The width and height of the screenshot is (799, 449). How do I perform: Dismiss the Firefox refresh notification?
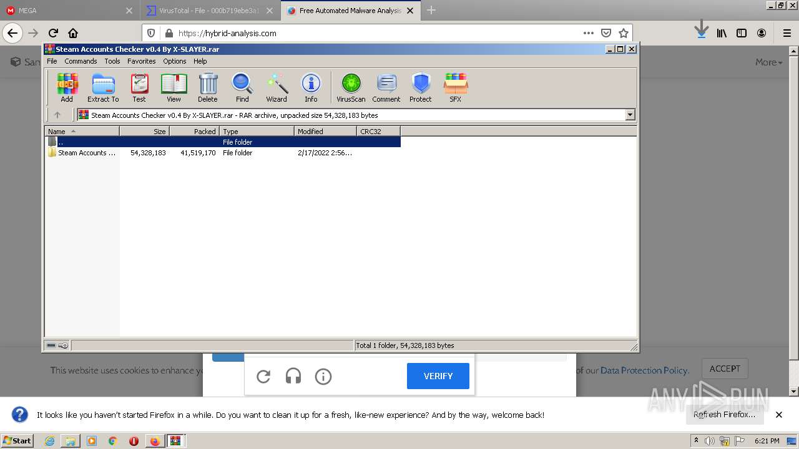(779, 415)
